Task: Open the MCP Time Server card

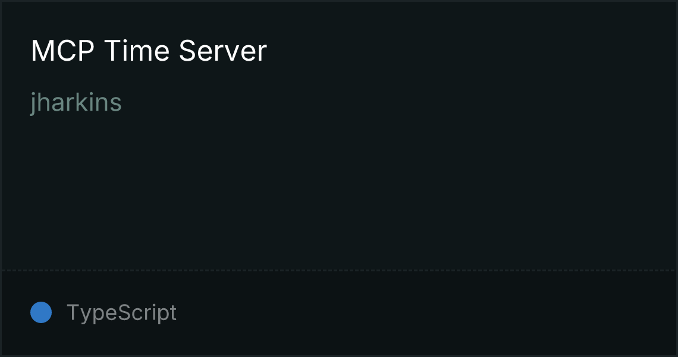Action: click(339, 178)
